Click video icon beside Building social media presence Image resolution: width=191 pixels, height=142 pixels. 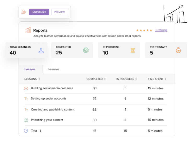pyautogui.click(x=26, y=88)
